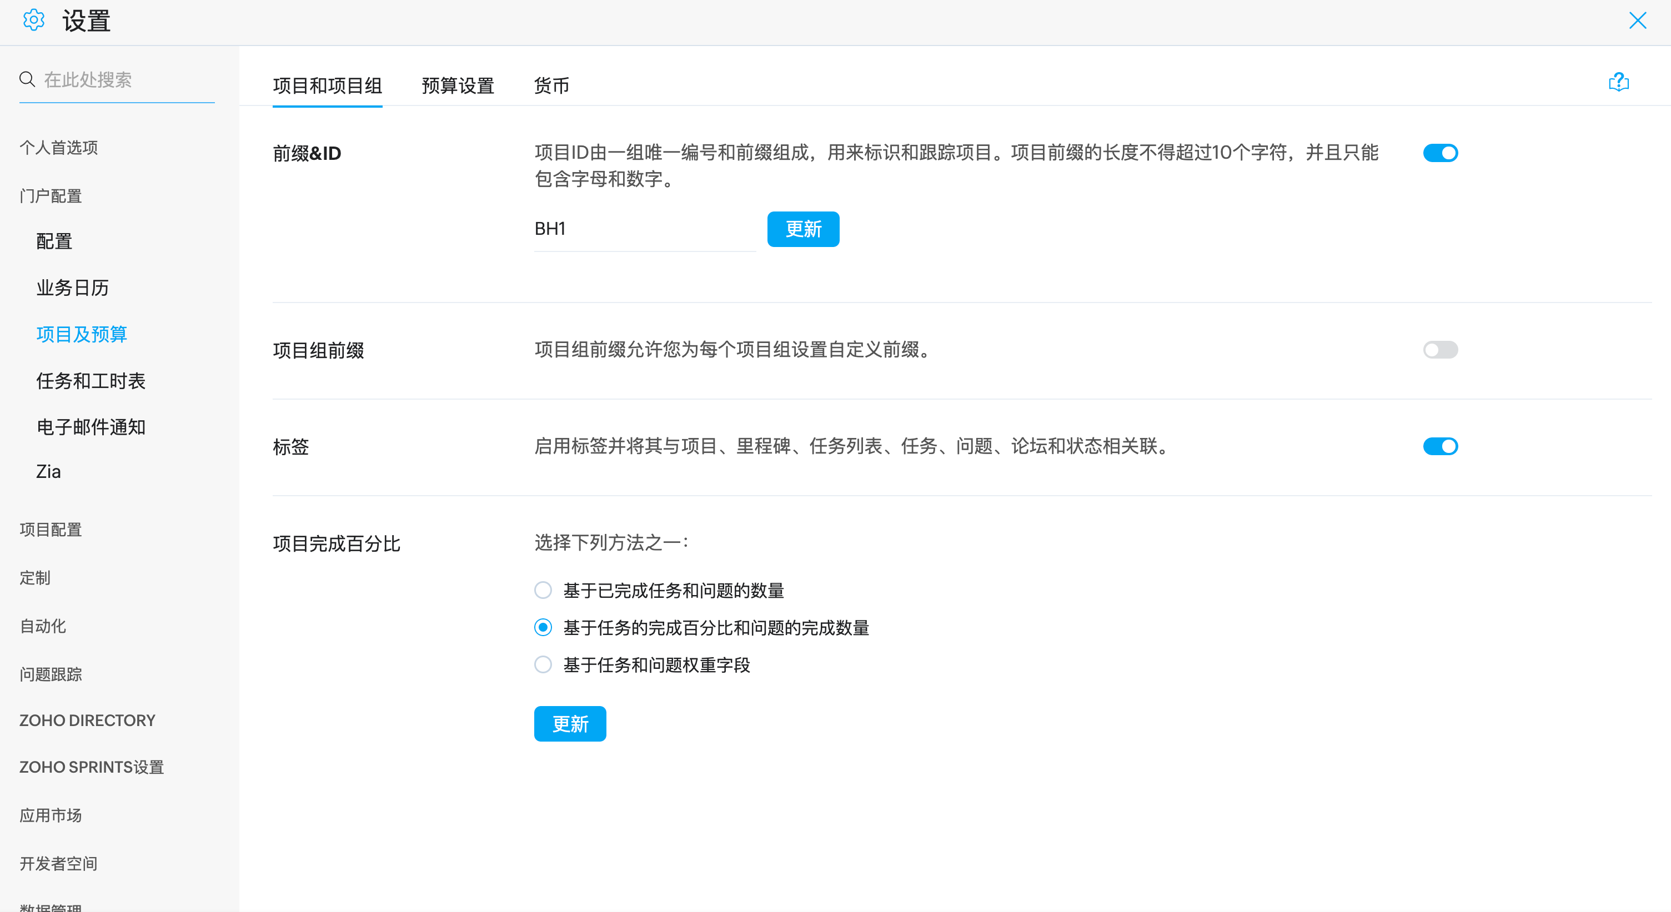Open the 货币 tab
Image resolution: width=1671 pixels, height=912 pixels.
(551, 85)
